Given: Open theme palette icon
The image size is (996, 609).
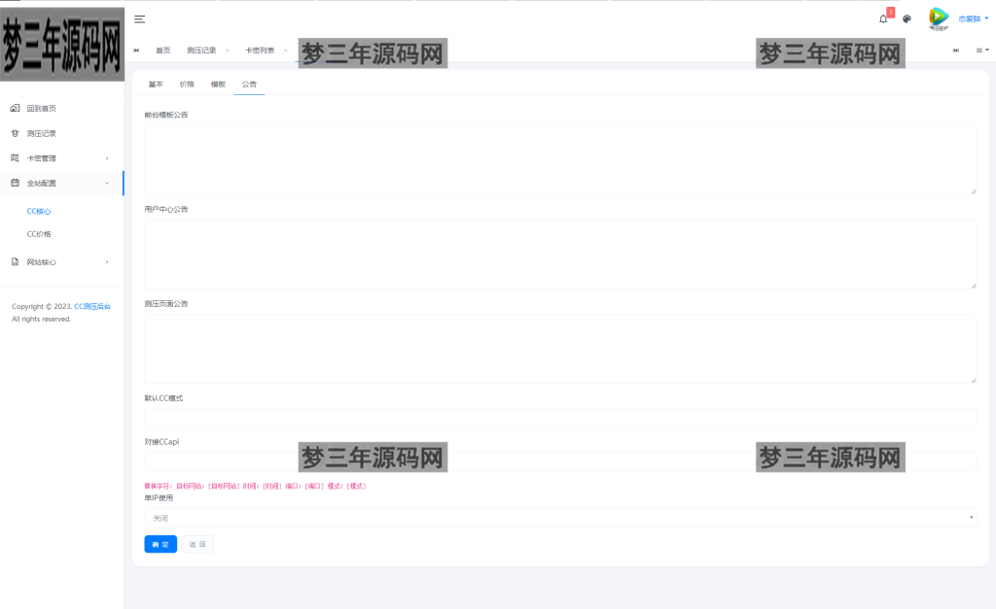Looking at the screenshot, I should (907, 19).
